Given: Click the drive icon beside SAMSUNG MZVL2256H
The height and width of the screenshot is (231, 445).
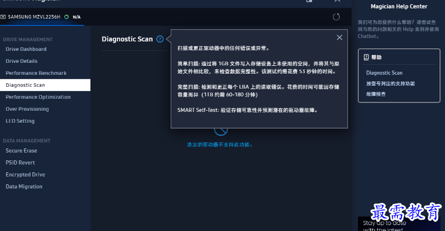Looking at the screenshot, I should pyautogui.click(x=3, y=17).
